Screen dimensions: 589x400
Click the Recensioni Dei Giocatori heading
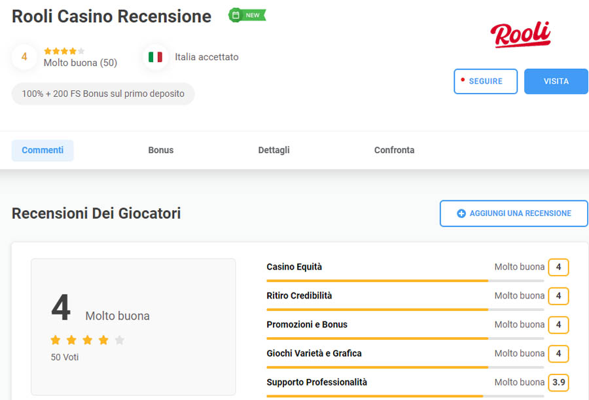pyautogui.click(x=96, y=213)
